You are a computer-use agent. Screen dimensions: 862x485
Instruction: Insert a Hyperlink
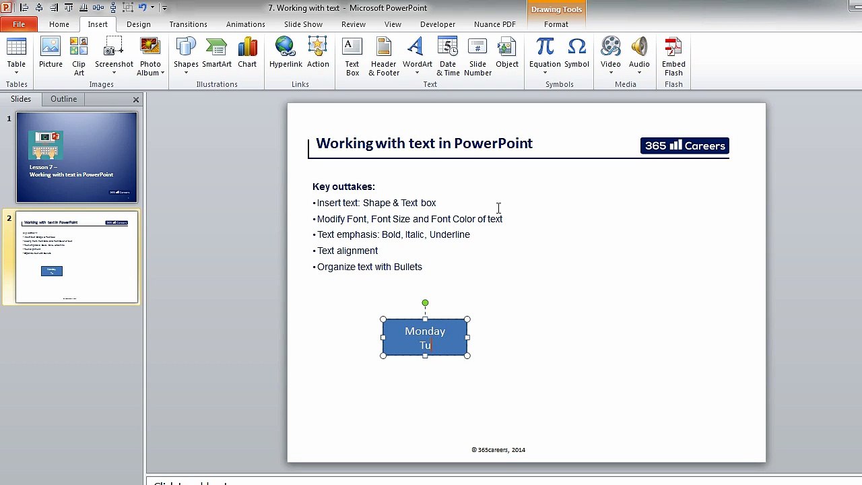coord(286,53)
